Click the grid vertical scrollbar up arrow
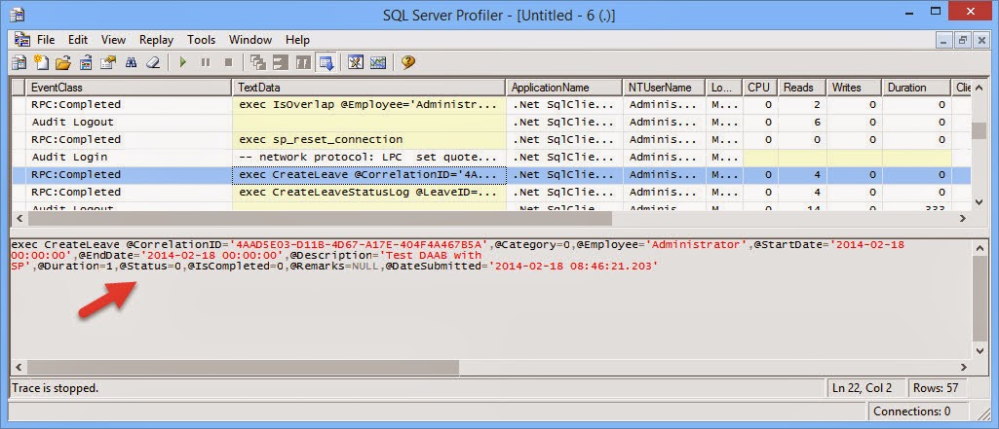Viewport: 999px width, 429px height. pyautogui.click(x=980, y=88)
